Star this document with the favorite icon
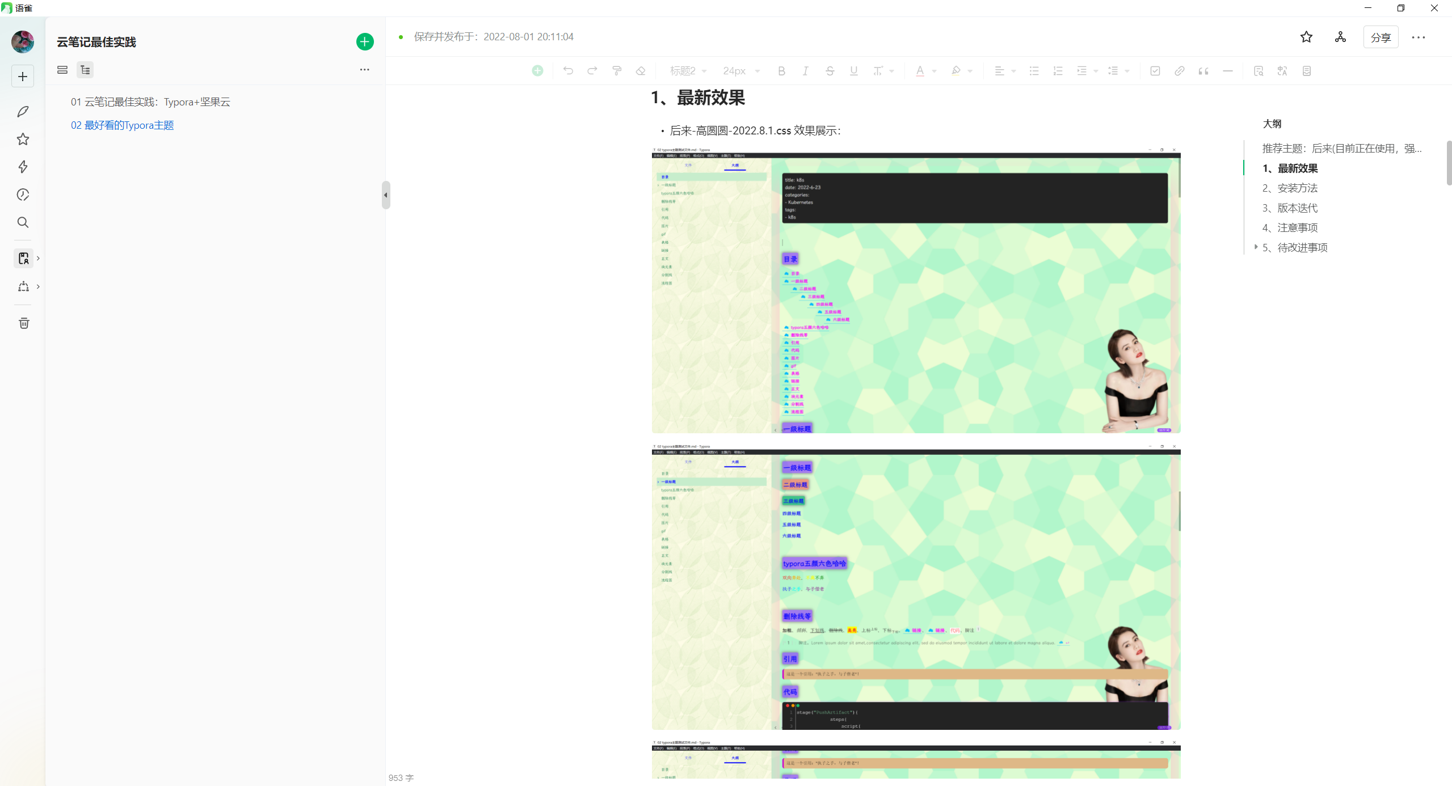1452x786 pixels. click(x=1306, y=37)
